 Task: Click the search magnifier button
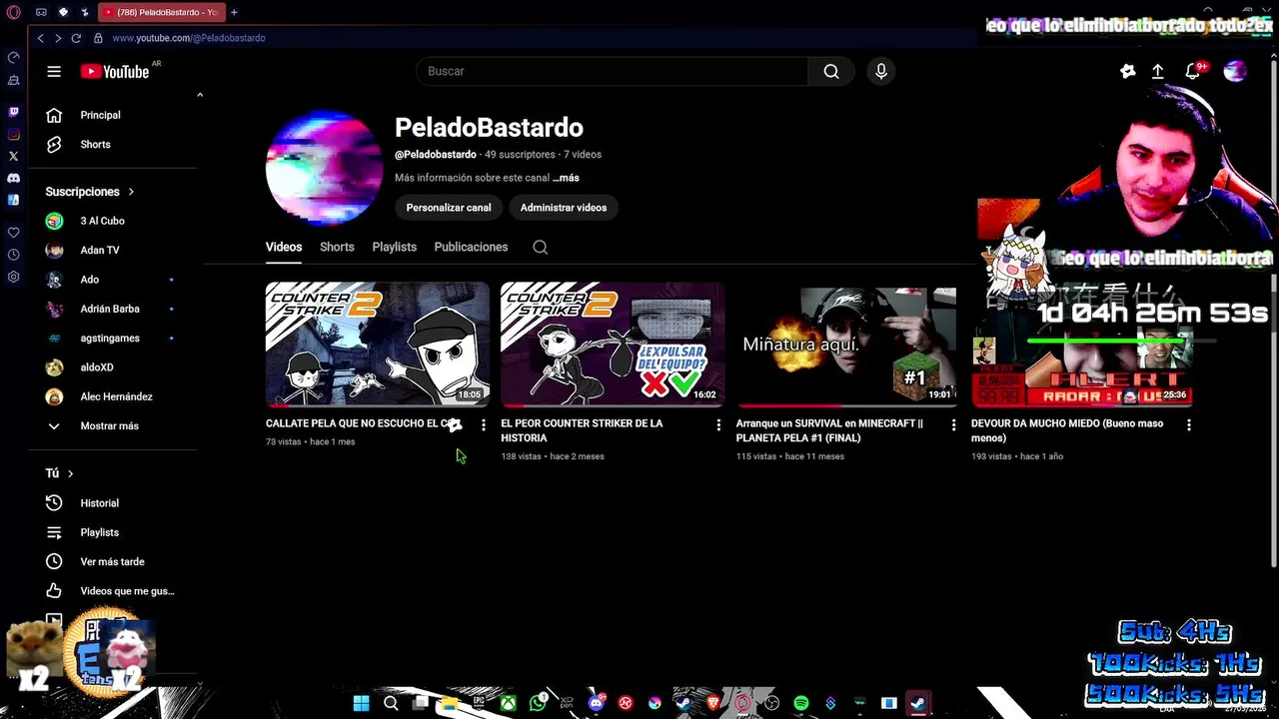click(831, 71)
